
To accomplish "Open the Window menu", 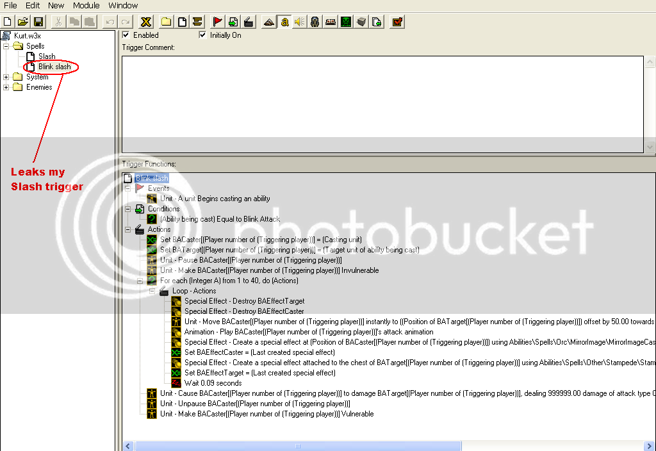I will pos(123,5).
